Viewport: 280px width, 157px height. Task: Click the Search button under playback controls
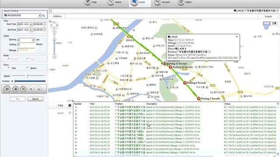click(x=35, y=99)
